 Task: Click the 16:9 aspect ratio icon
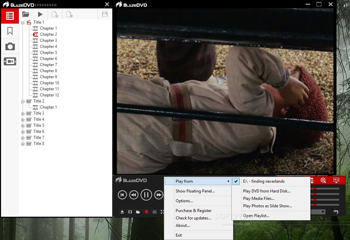336,180
